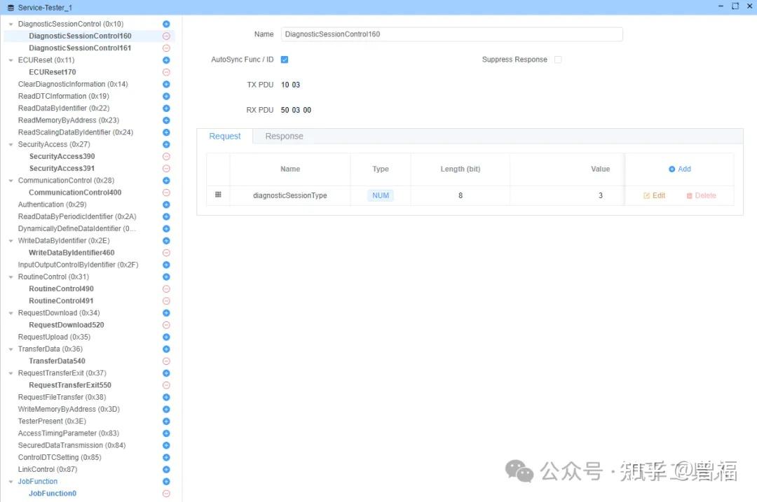757x502 pixels.
Task: Click the Name input field showing DiagnosticSessionControl160
Action: pyautogui.click(x=452, y=34)
